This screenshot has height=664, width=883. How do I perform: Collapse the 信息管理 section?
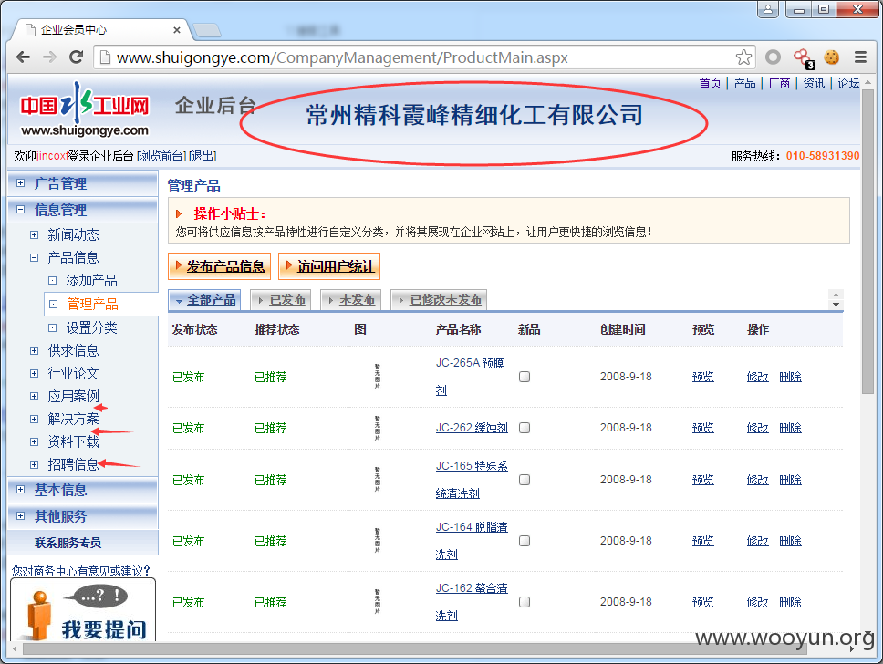(x=21, y=210)
